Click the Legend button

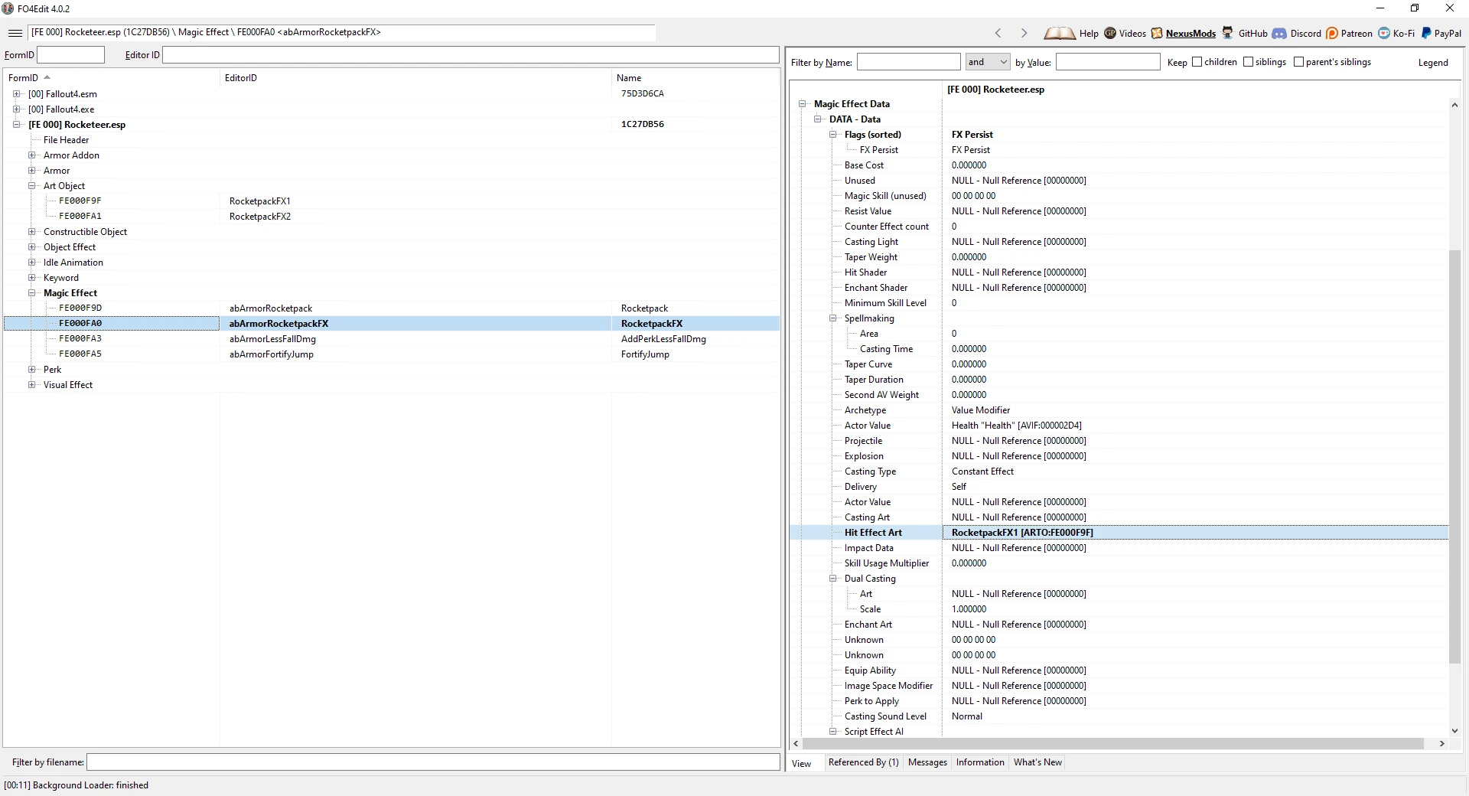1432,63
